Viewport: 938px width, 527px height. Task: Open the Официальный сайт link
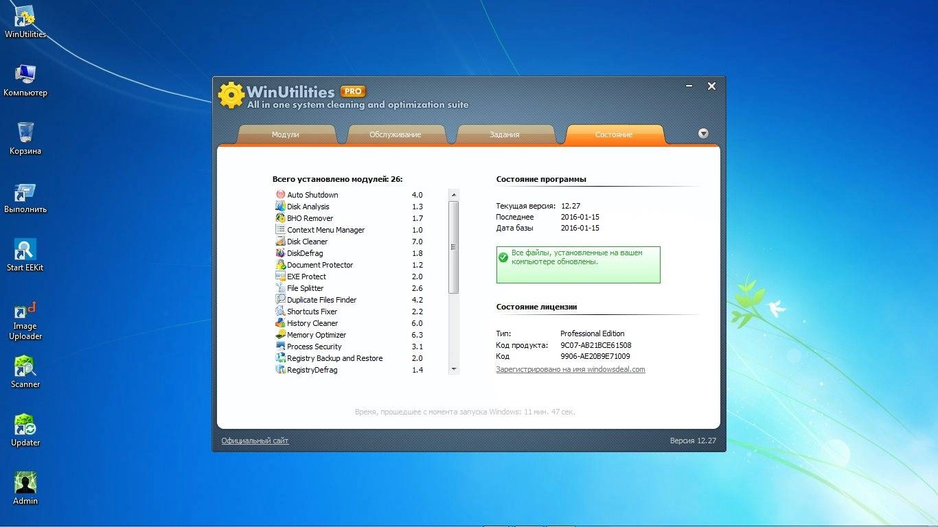pos(255,441)
